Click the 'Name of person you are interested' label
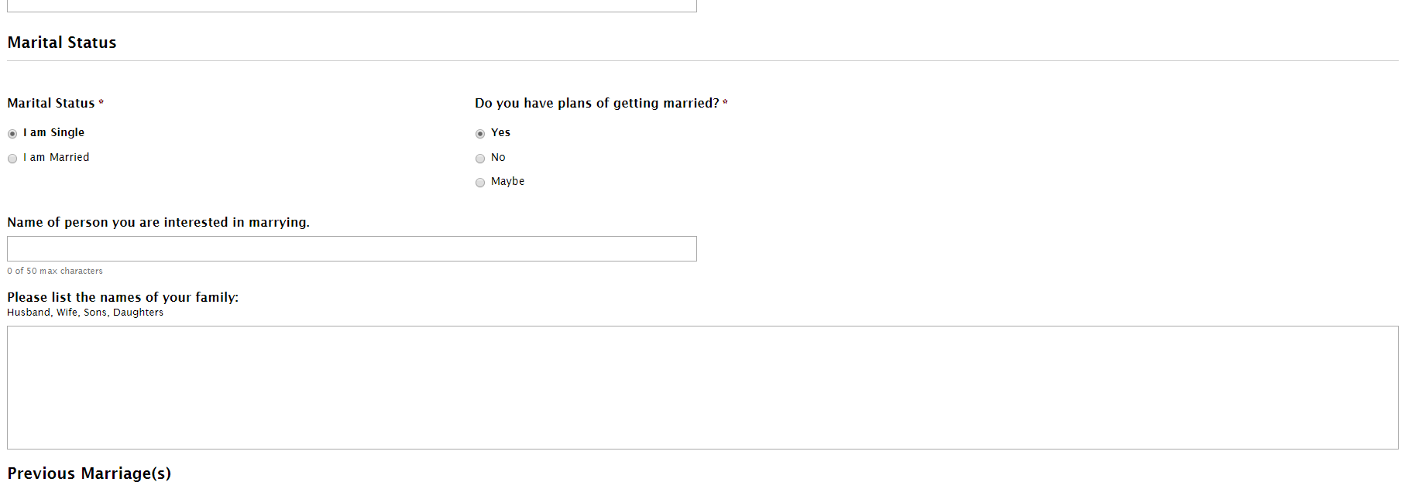The image size is (1415, 482). [x=158, y=222]
